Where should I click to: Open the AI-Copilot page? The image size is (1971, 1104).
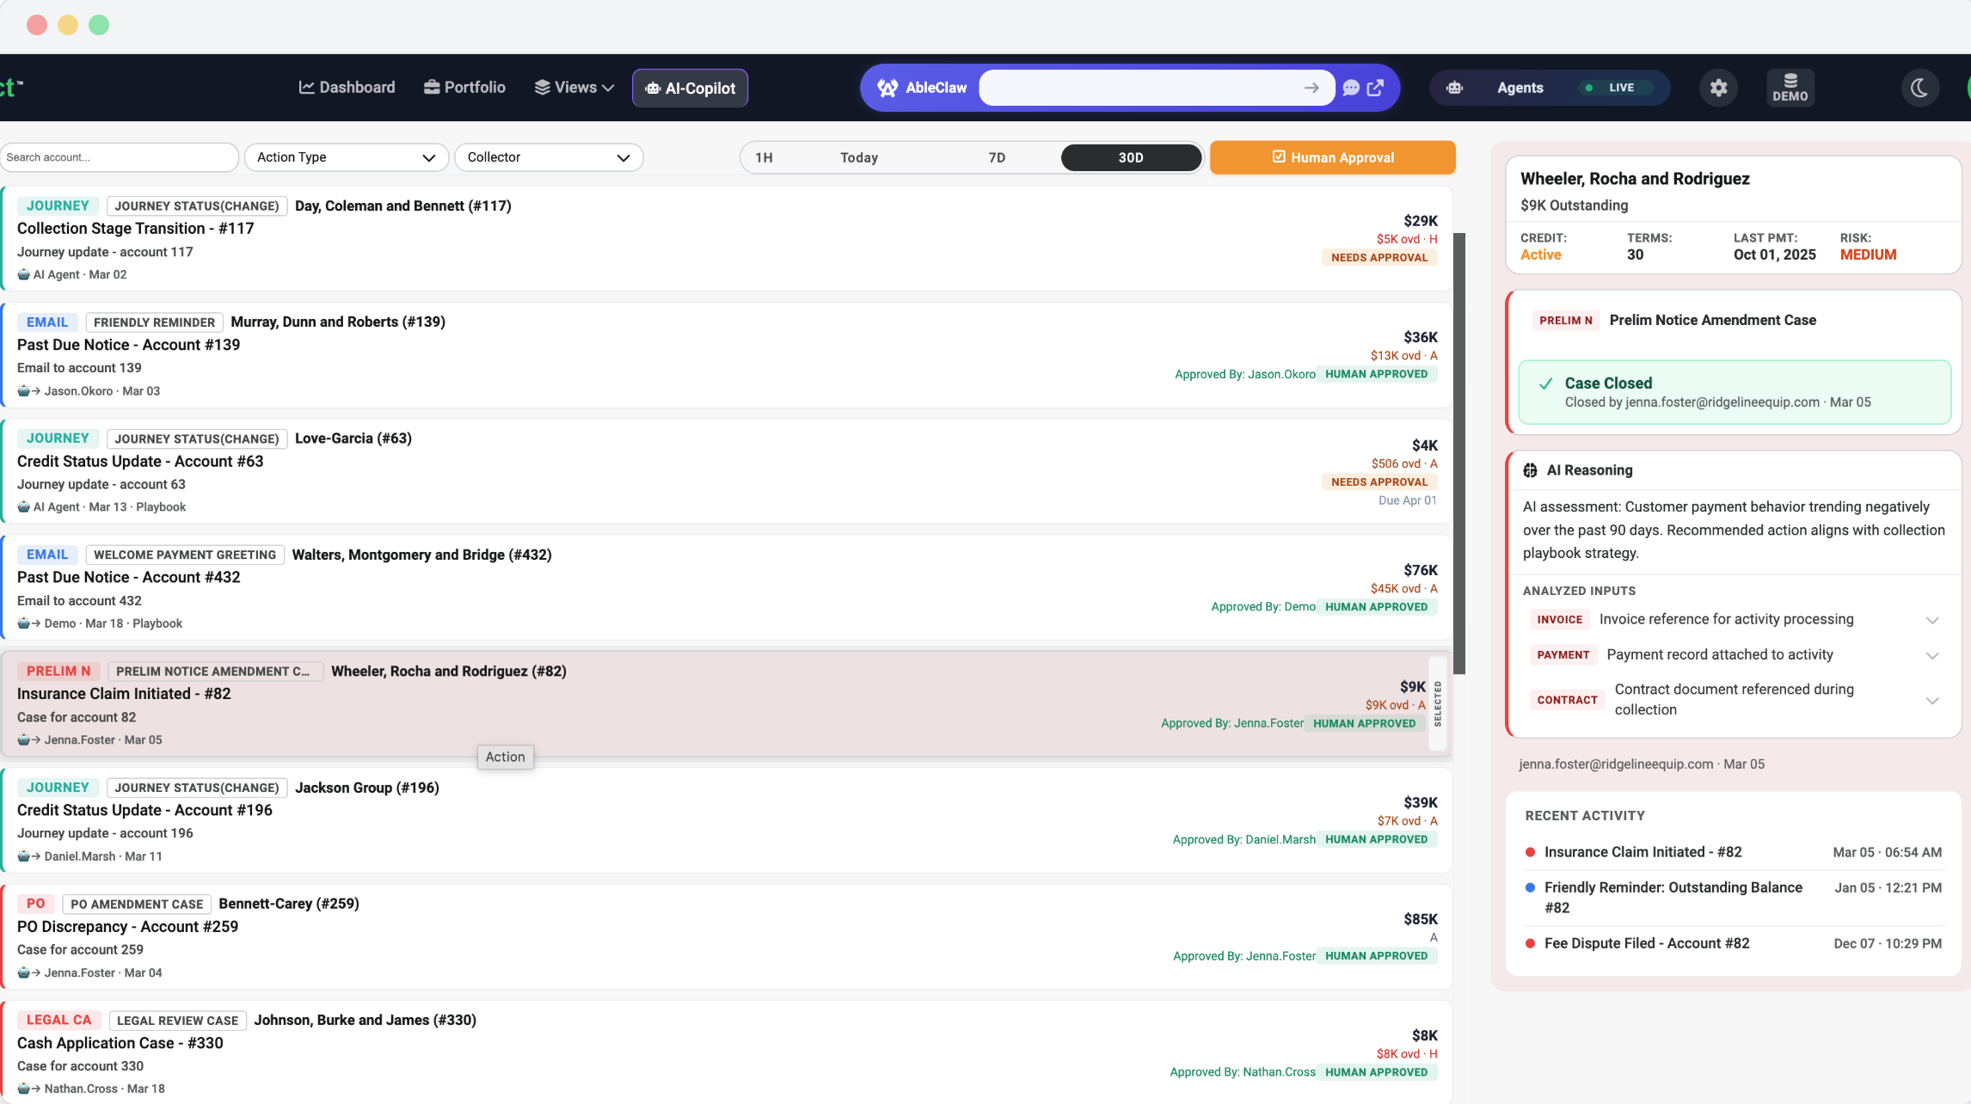tap(690, 88)
